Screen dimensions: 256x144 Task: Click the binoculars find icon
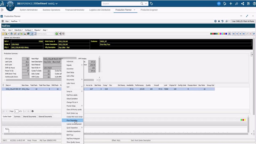point(229,34)
